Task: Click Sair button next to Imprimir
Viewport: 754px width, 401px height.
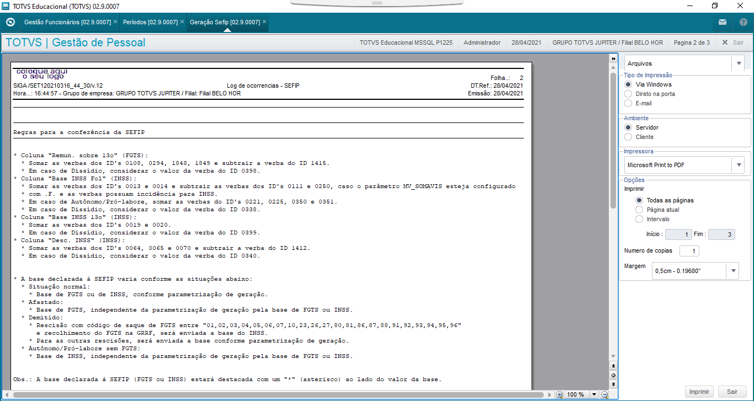Action: click(x=732, y=392)
